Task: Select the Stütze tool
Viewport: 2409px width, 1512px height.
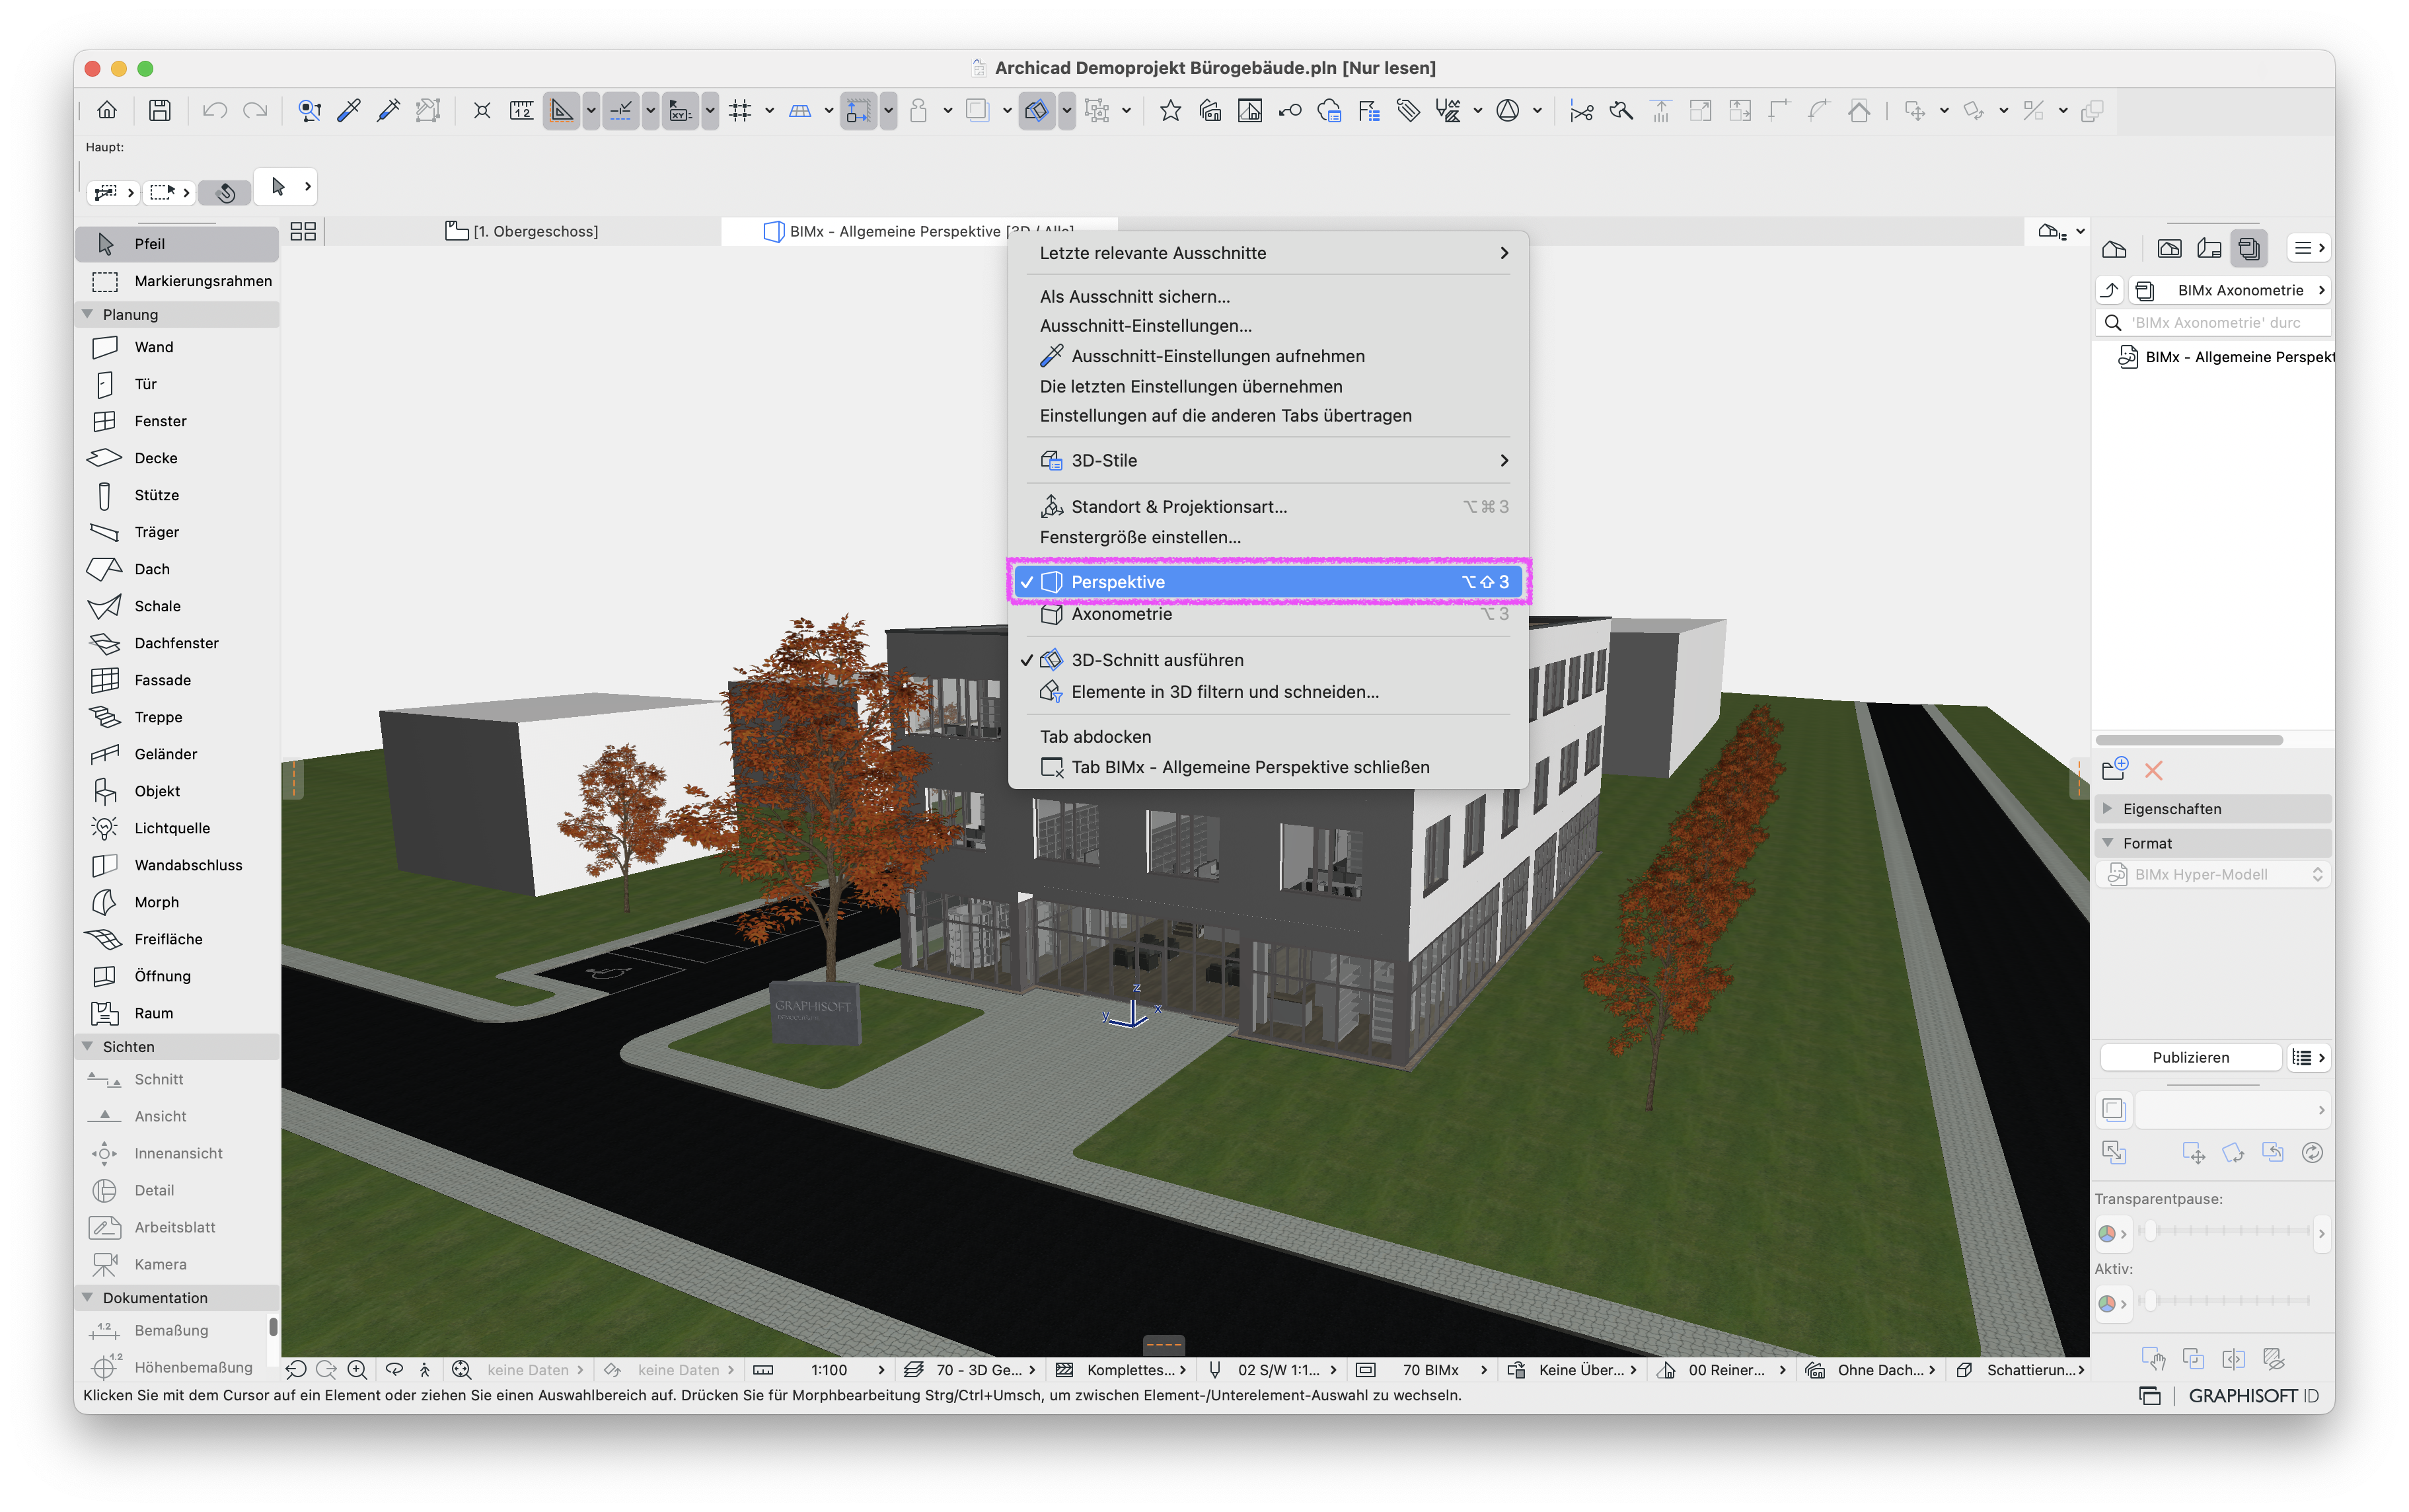Action: [x=178, y=495]
